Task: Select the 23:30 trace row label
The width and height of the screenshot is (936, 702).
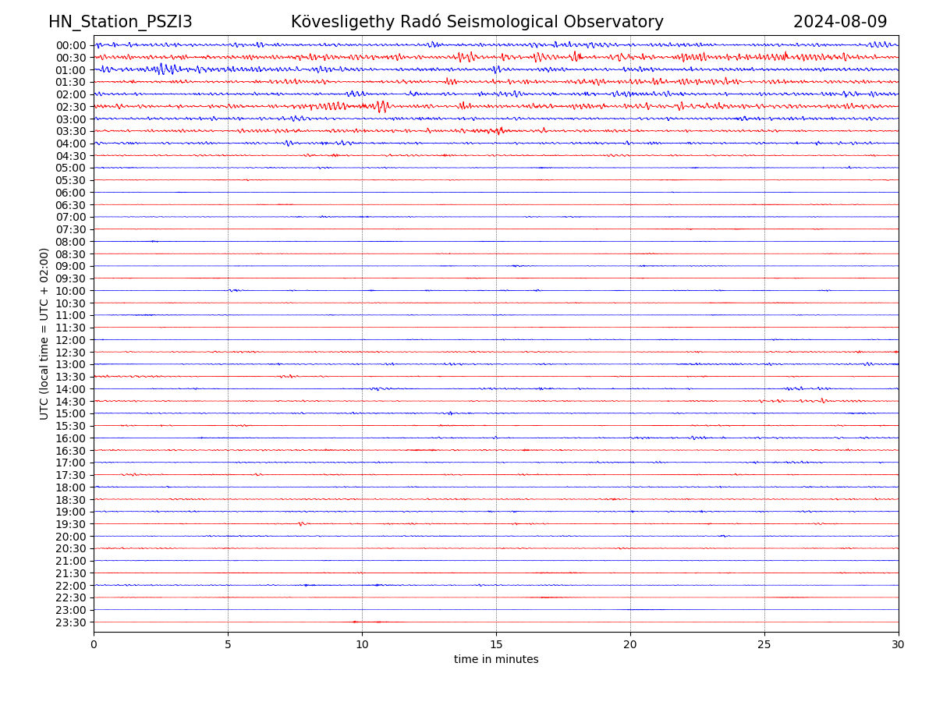Action: [71, 622]
